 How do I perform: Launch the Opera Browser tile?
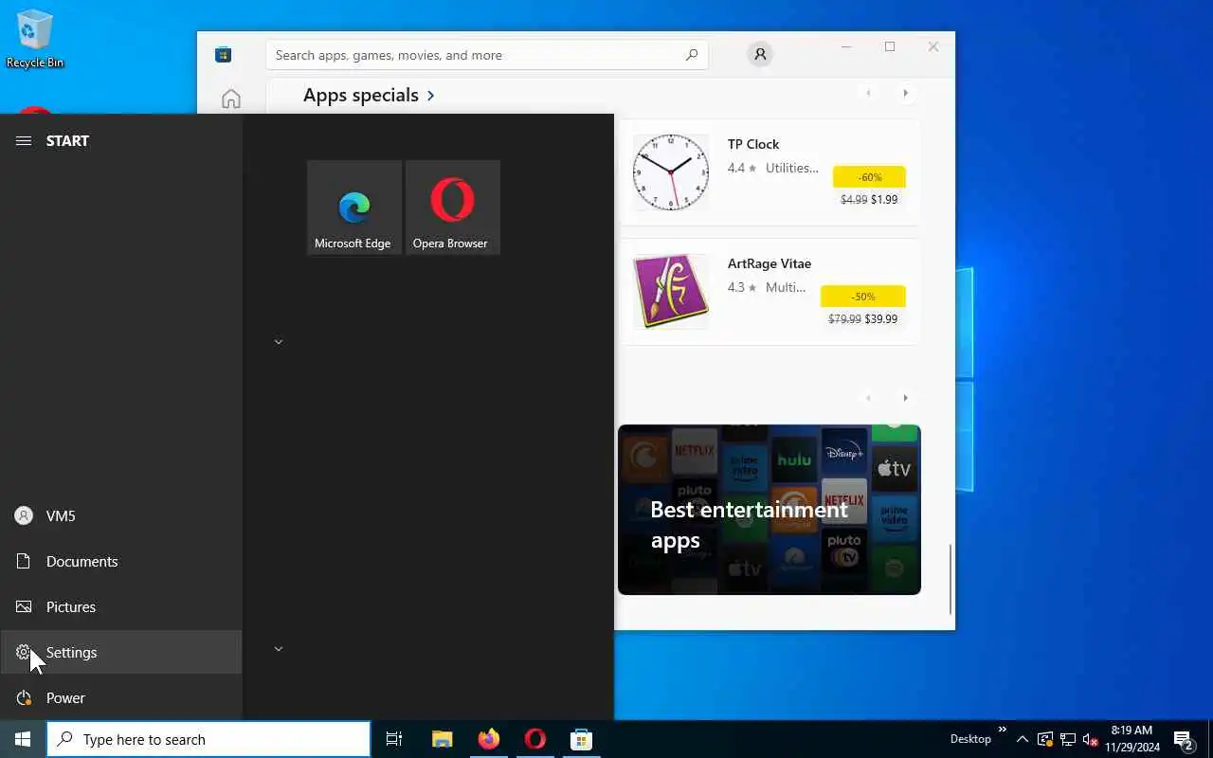pyautogui.click(x=452, y=208)
